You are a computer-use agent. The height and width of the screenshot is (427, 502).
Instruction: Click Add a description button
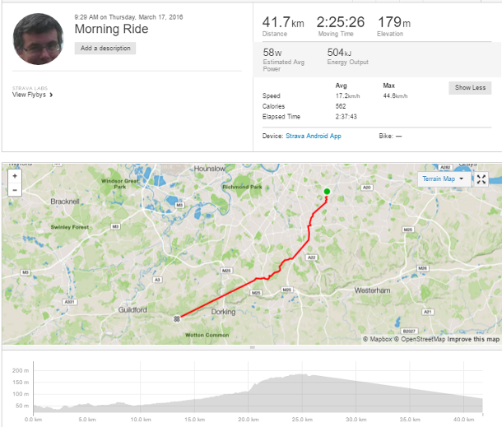[x=105, y=49]
